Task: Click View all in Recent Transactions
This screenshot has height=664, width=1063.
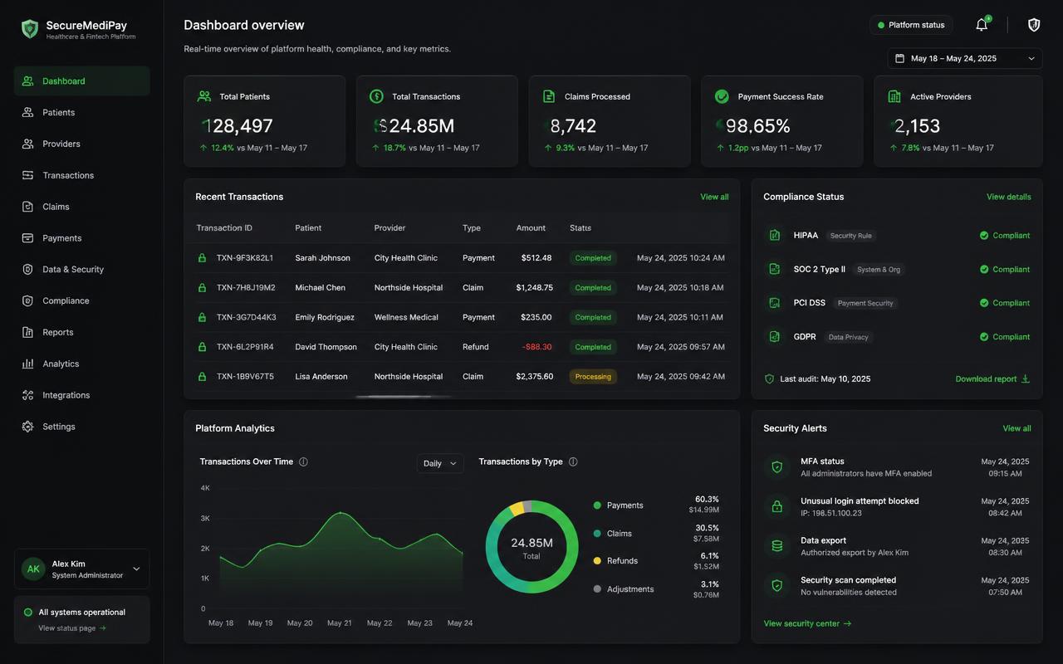Action: (714, 197)
